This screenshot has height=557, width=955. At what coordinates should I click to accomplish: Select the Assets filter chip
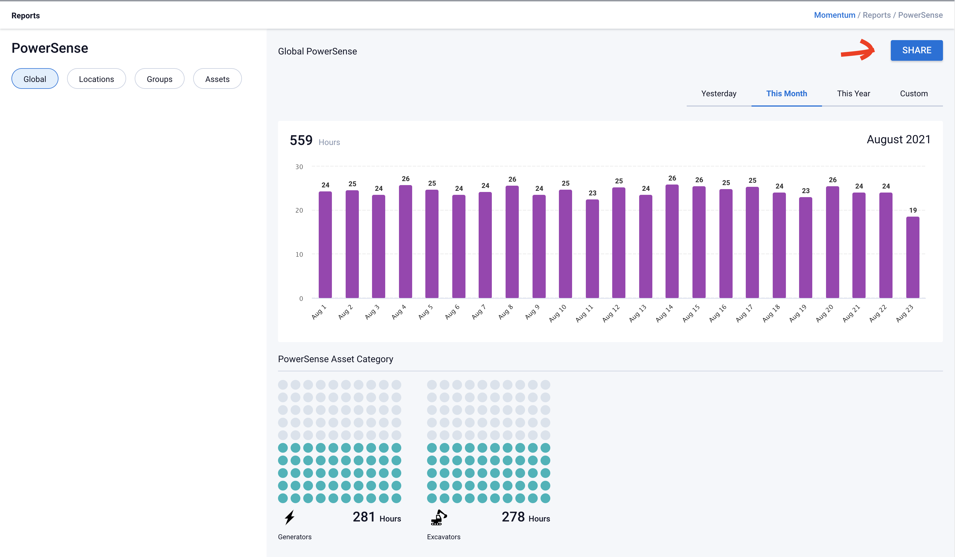click(x=217, y=79)
